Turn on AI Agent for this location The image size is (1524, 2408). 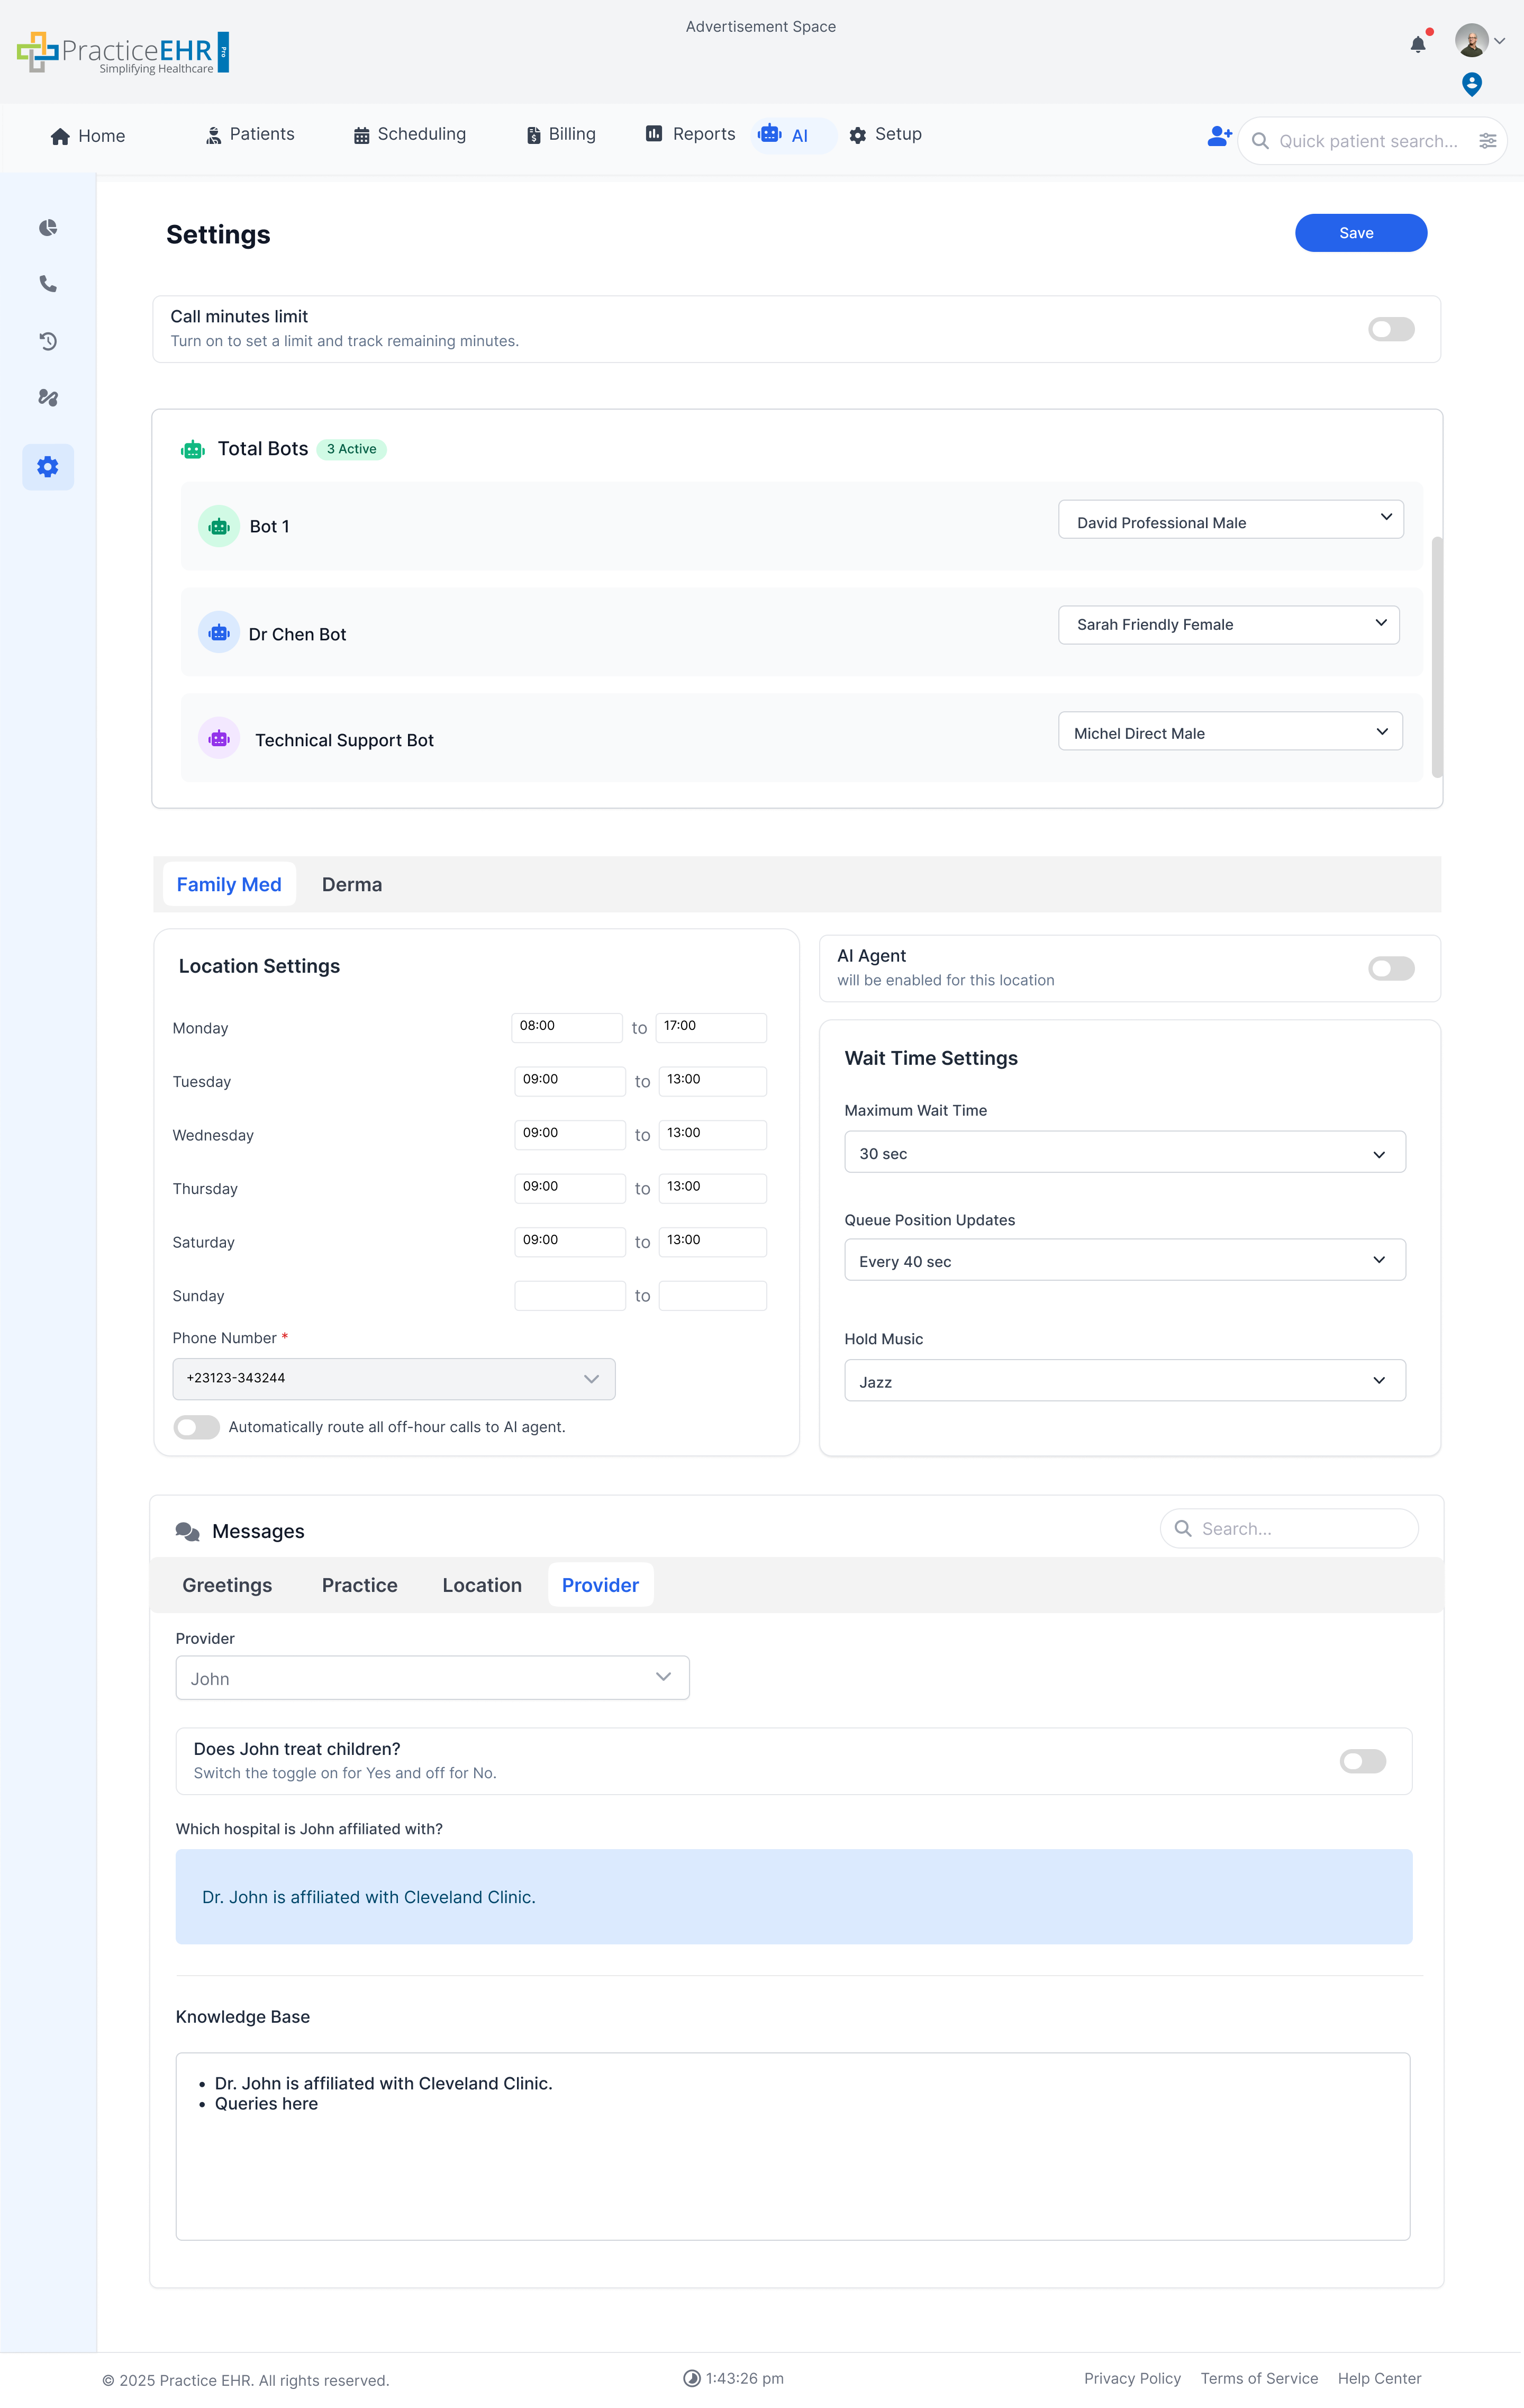pos(1391,968)
